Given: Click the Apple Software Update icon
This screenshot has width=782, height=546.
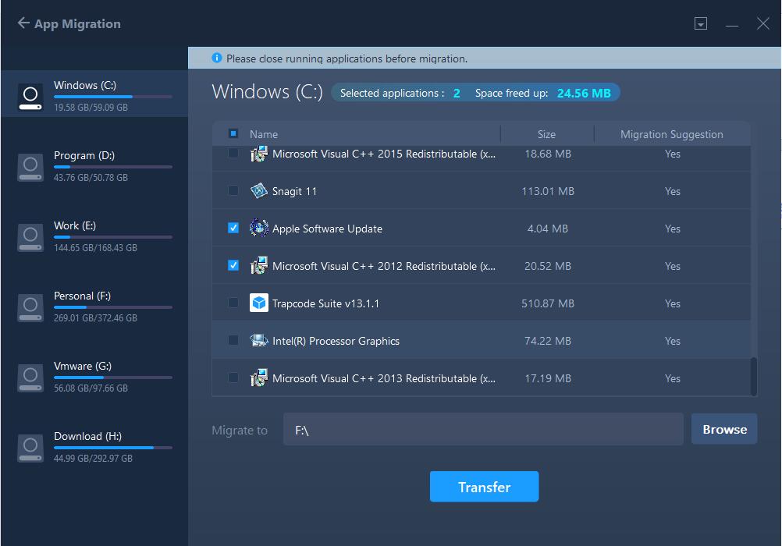Looking at the screenshot, I should pyautogui.click(x=258, y=229).
